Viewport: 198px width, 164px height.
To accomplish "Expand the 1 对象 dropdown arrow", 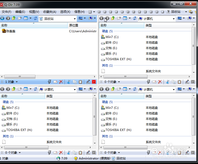I will pyautogui.click(x=17, y=82).
